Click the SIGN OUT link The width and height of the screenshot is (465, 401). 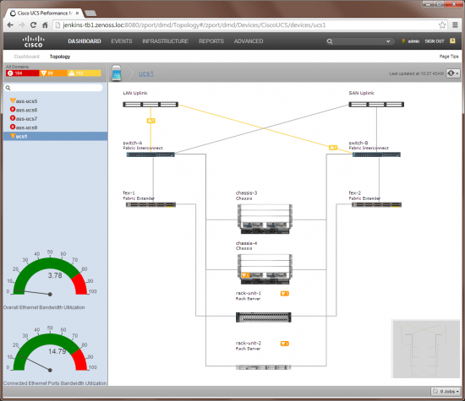[435, 41]
